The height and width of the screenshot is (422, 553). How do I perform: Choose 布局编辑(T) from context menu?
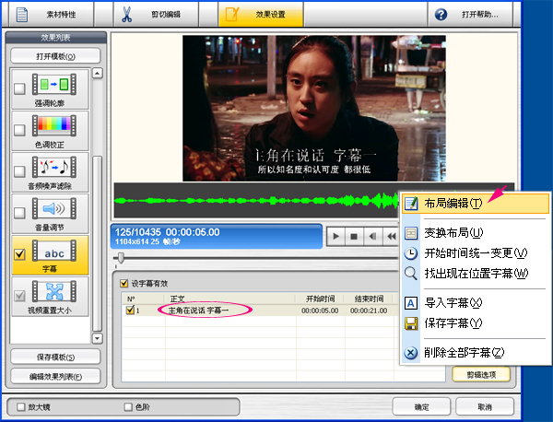click(476, 203)
